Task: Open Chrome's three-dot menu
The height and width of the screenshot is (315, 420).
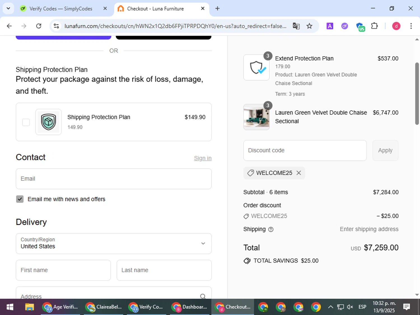Action: pos(411,26)
